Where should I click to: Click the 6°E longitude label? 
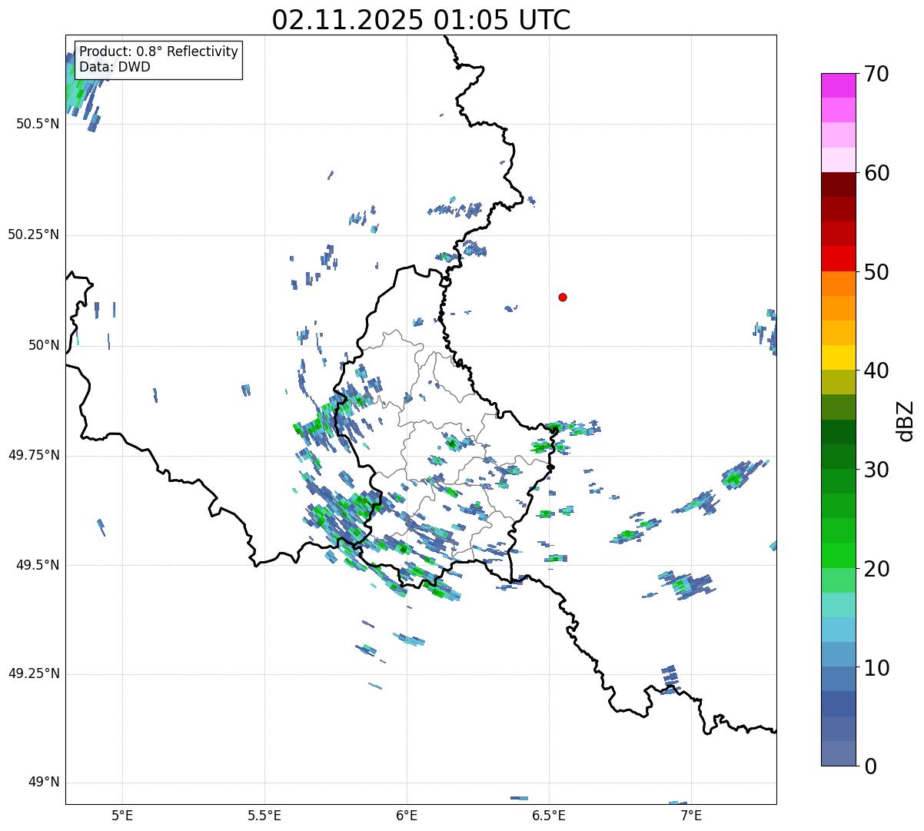[407, 815]
